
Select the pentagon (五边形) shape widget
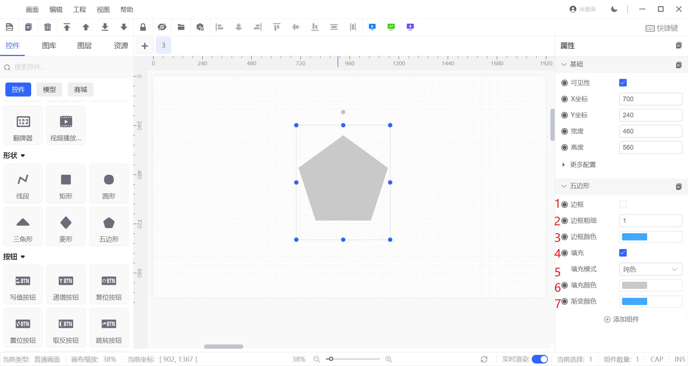pos(109,227)
